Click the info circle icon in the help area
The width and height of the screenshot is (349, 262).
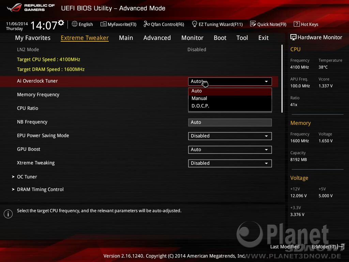click(x=8, y=214)
